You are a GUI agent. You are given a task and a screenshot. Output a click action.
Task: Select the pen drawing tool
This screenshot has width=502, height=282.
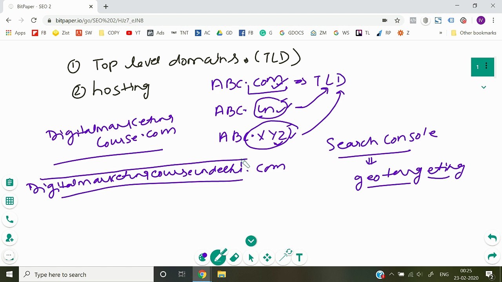coord(218,257)
